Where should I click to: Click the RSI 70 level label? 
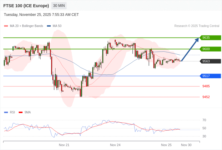tap(204, 120)
